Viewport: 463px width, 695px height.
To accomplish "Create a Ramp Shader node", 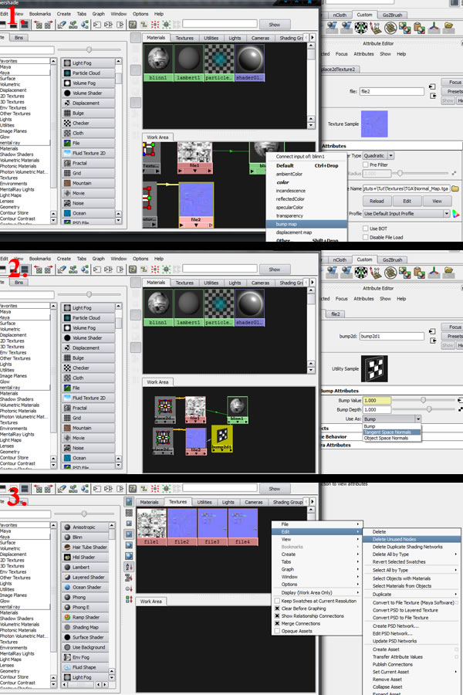I will coord(85,617).
